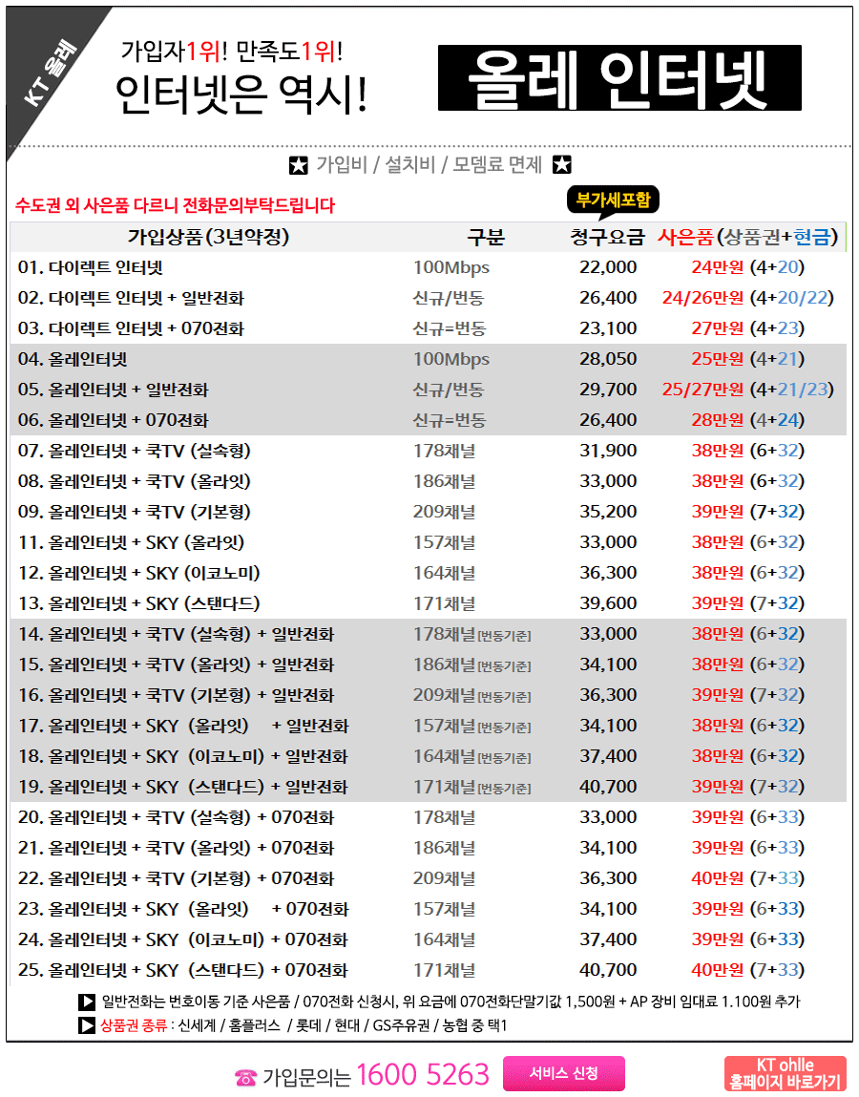The width and height of the screenshot is (859, 1097).
Task: Click the star icon left of 가입비
Action: 299,165
